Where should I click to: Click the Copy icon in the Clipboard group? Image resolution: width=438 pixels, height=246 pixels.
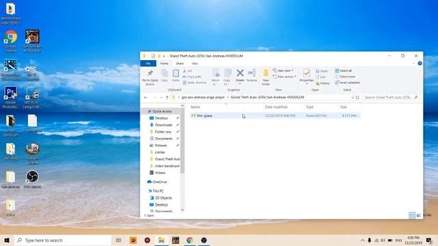pos(164,75)
